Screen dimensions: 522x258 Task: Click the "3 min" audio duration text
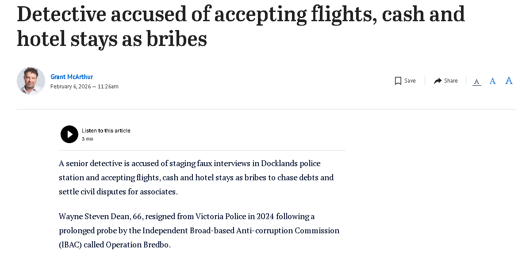pyautogui.click(x=88, y=139)
